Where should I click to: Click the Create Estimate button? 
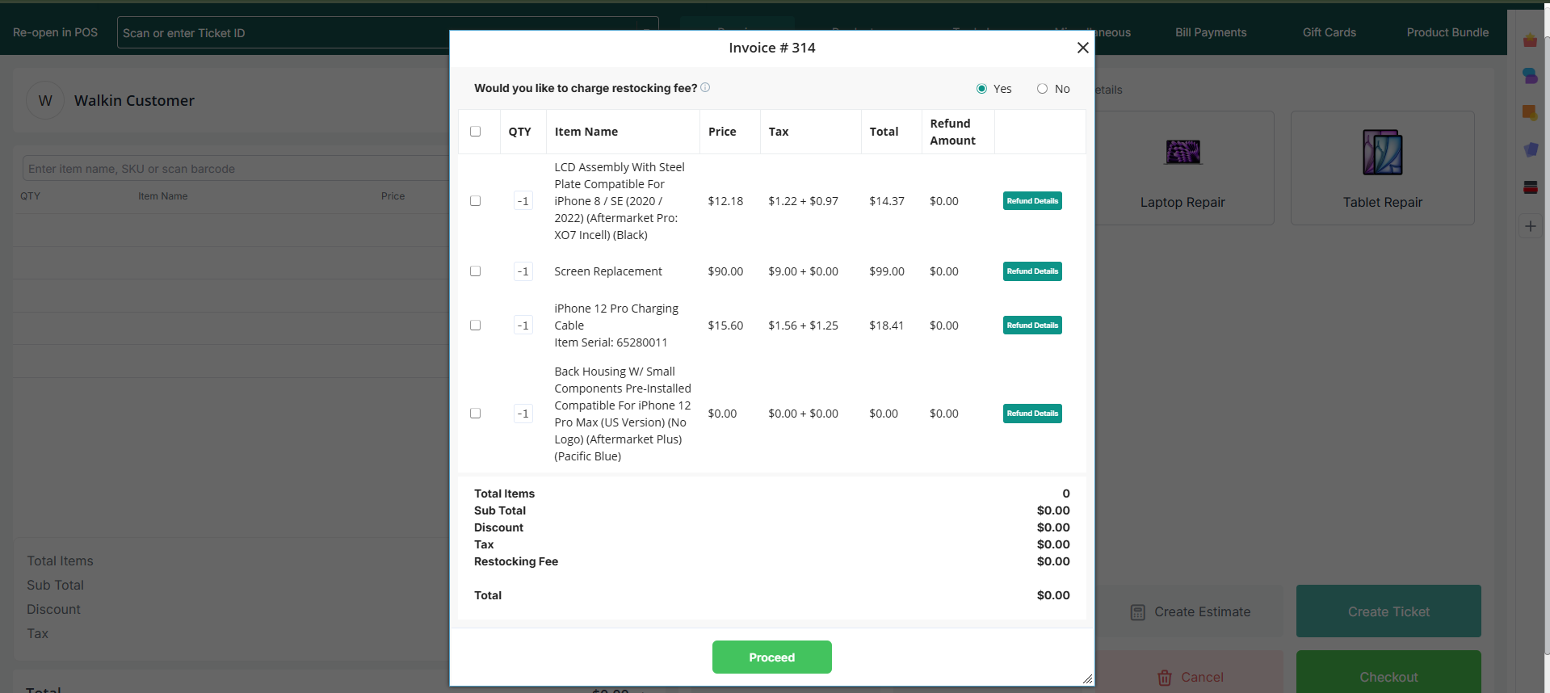click(x=1189, y=611)
